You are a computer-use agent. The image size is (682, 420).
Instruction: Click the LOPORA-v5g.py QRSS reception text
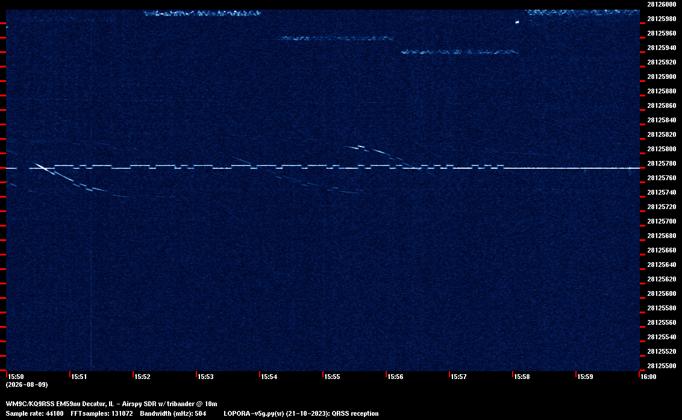pos(301,413)
